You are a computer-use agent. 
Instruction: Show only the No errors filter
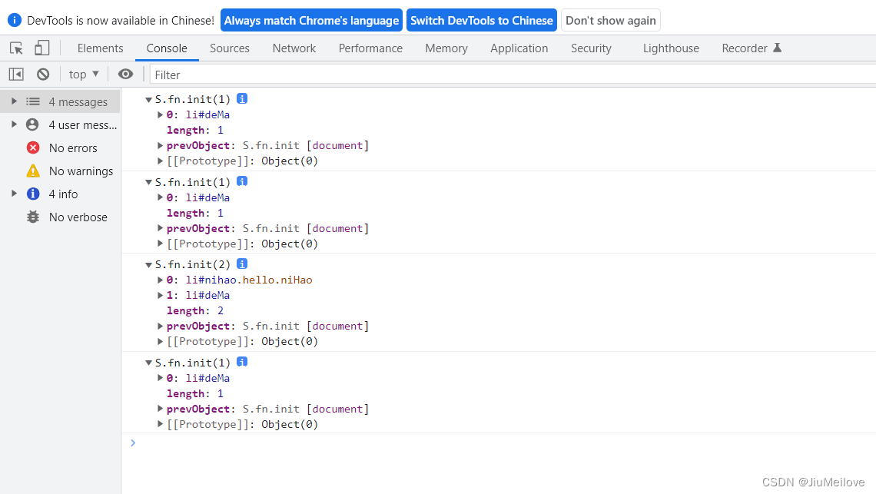point(72,148)
